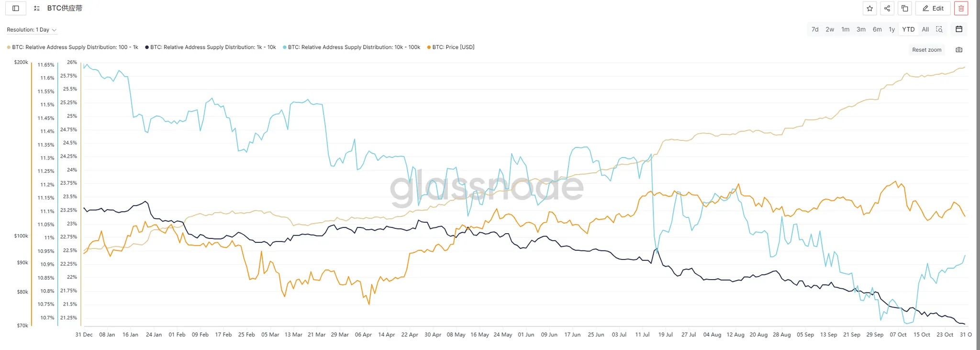Switch to the 6m time range
Image resolution: width=980 pixels, height=350 pixels.
pos(877,29)
